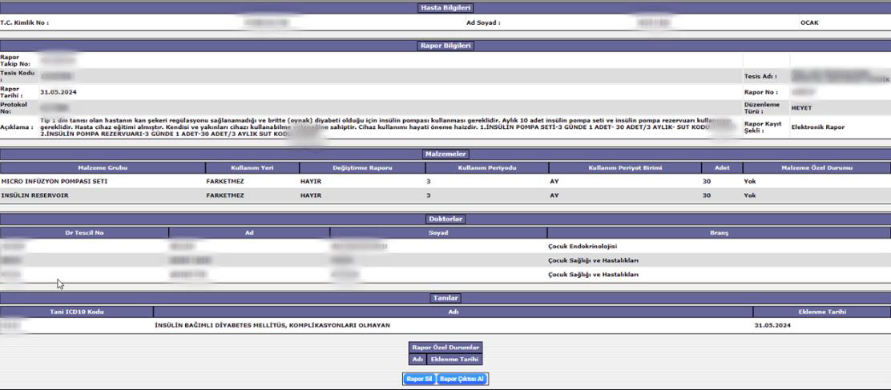Image resolution: width=891 pixels, height=390 pixels.
Task: Click the Doktorlar section header
Action: pos(445,219)
